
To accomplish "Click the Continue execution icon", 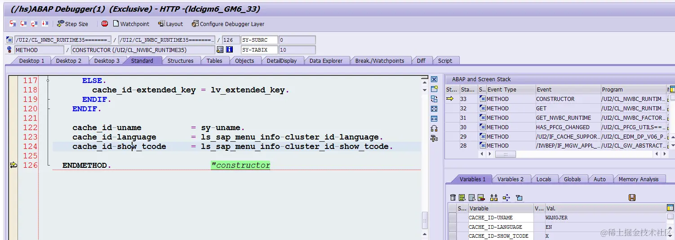I will pyautogui.click(x=45, y=24).
